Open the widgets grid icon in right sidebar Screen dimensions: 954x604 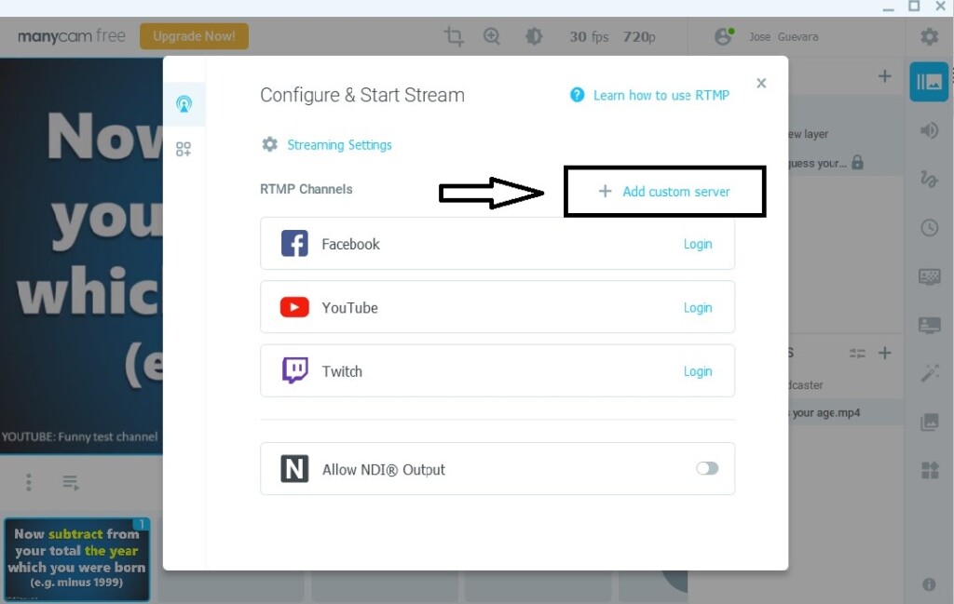tap(929, 470)
